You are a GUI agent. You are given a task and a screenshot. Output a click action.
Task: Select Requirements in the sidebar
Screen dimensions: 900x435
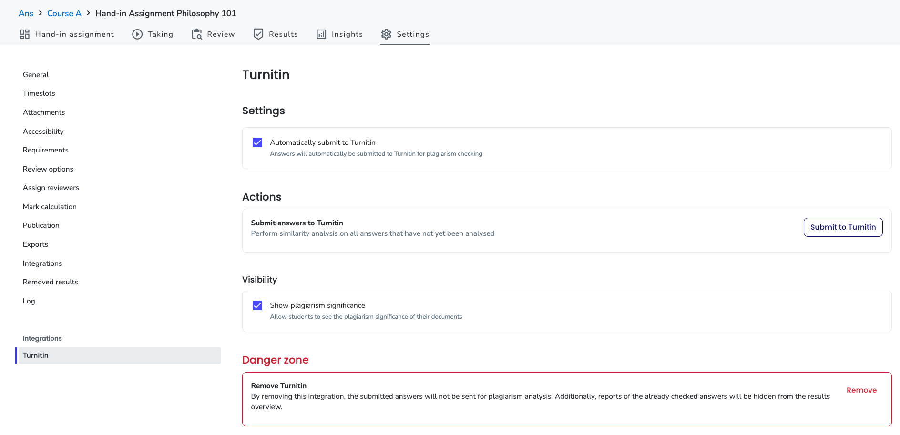point(46,150)
